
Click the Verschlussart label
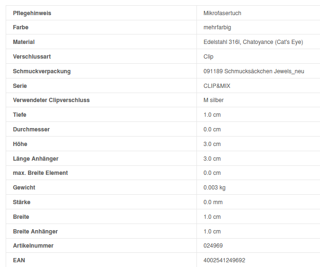(x=32, y=57)
